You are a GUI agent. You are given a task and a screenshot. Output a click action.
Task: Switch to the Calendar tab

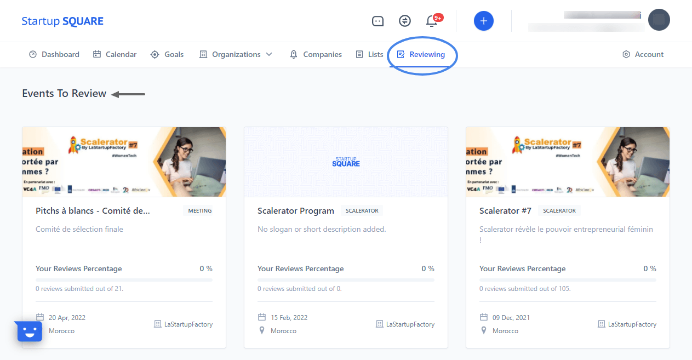115,54
